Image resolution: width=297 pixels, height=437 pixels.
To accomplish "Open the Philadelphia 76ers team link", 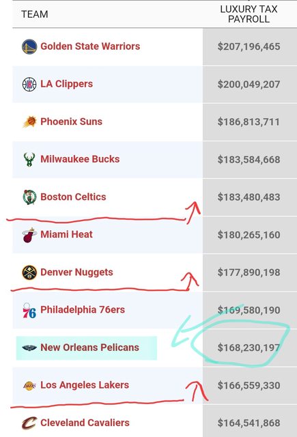I will coord(83,309).
